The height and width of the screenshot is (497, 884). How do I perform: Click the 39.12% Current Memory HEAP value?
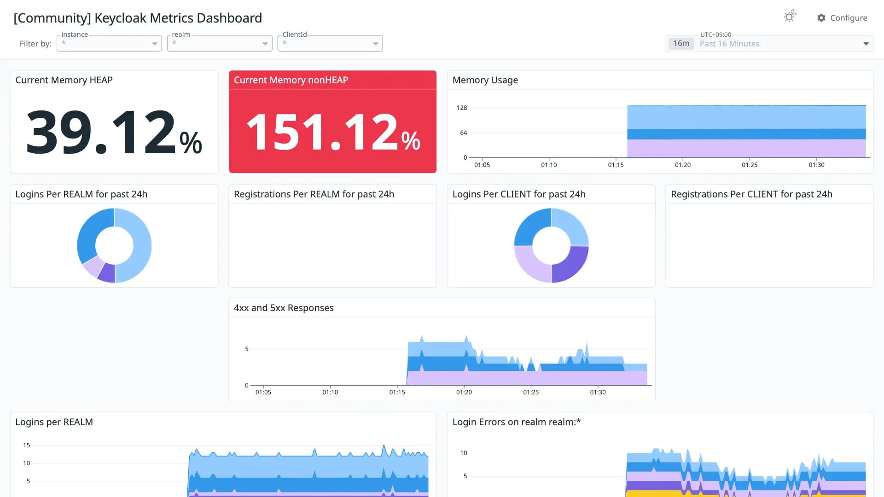(114, 132)
